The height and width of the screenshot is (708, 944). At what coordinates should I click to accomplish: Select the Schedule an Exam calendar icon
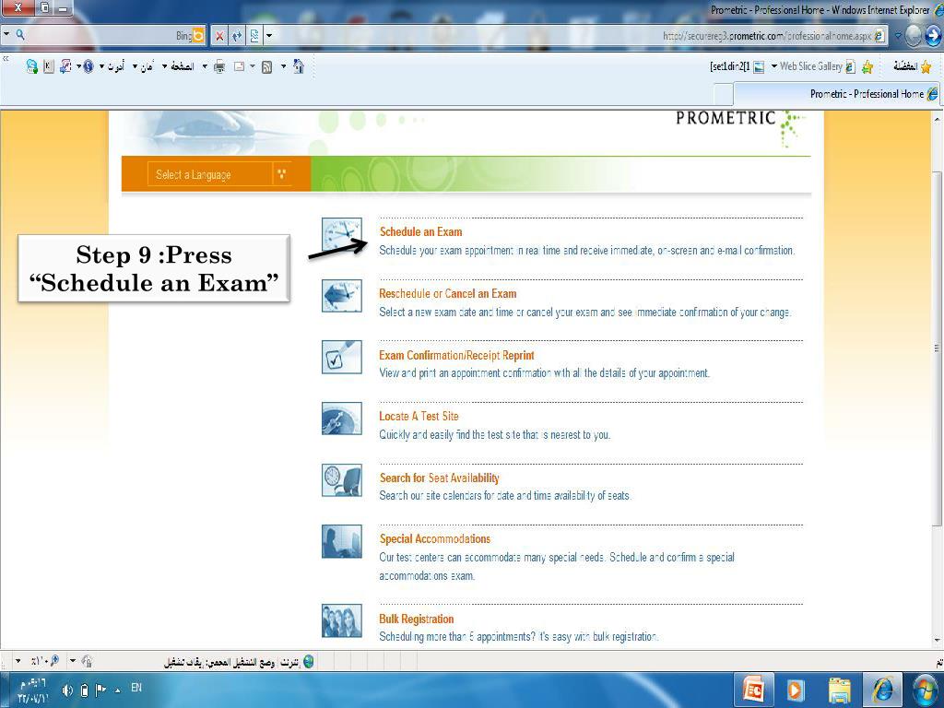click(341, 234)
